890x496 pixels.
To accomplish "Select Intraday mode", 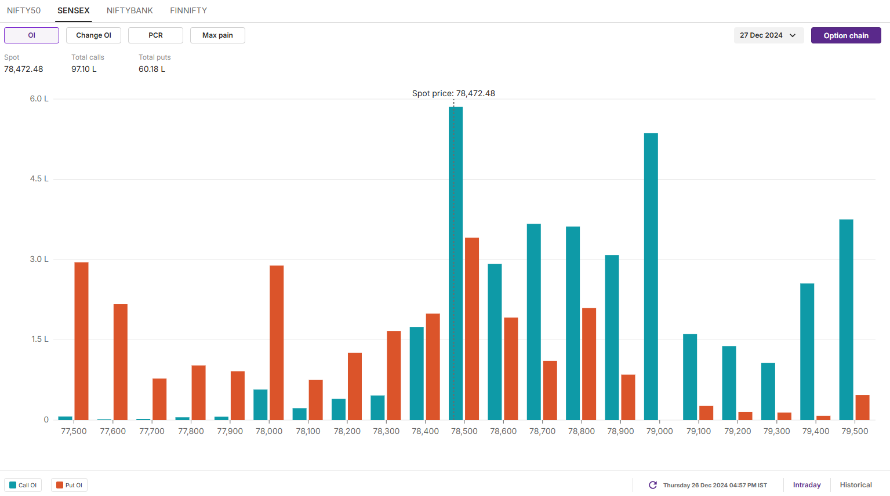I will pos(807,485).
